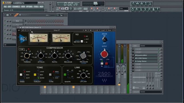Click the scissors render/cut toolbar icon
The image size is (184, 103).
point(145,9)
